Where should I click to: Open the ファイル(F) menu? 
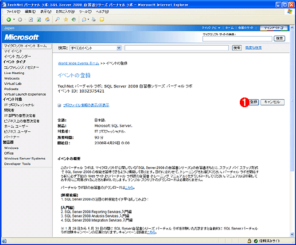pos(13,11)
